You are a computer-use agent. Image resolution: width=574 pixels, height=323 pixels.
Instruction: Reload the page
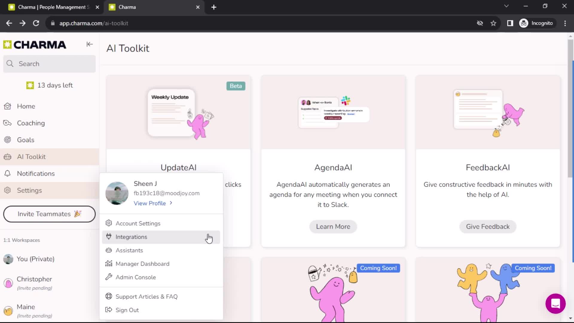tap(36, 23)
